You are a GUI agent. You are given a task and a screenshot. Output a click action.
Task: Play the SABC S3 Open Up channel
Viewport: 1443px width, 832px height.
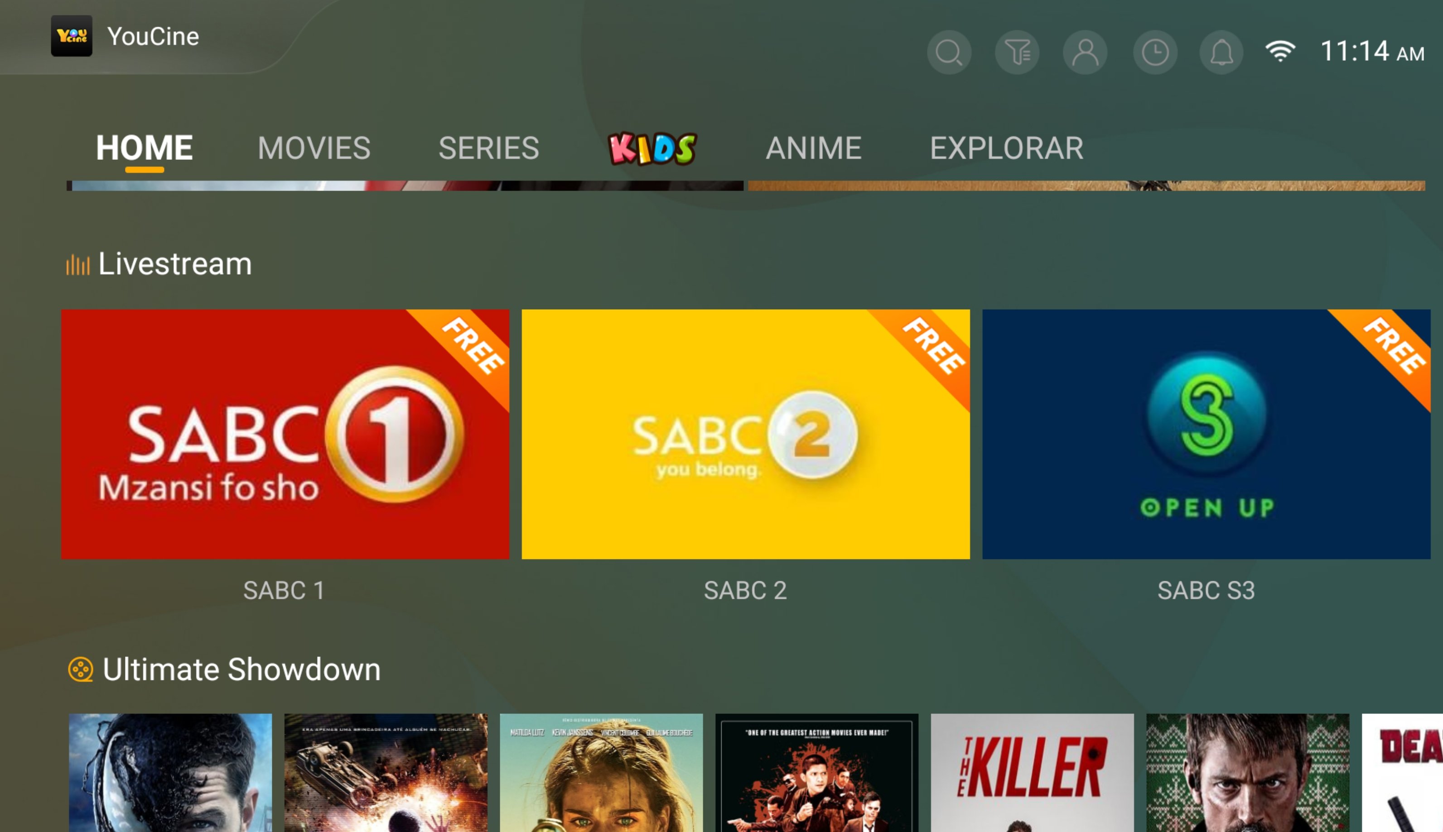[x=1206, y=434]
